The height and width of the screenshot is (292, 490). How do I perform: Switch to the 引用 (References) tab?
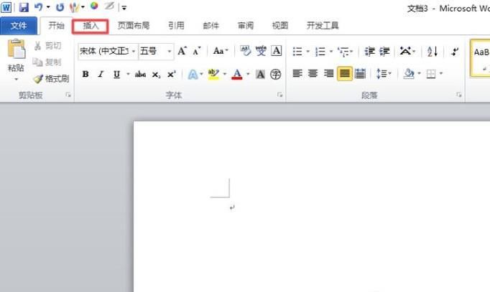(176, 26)
